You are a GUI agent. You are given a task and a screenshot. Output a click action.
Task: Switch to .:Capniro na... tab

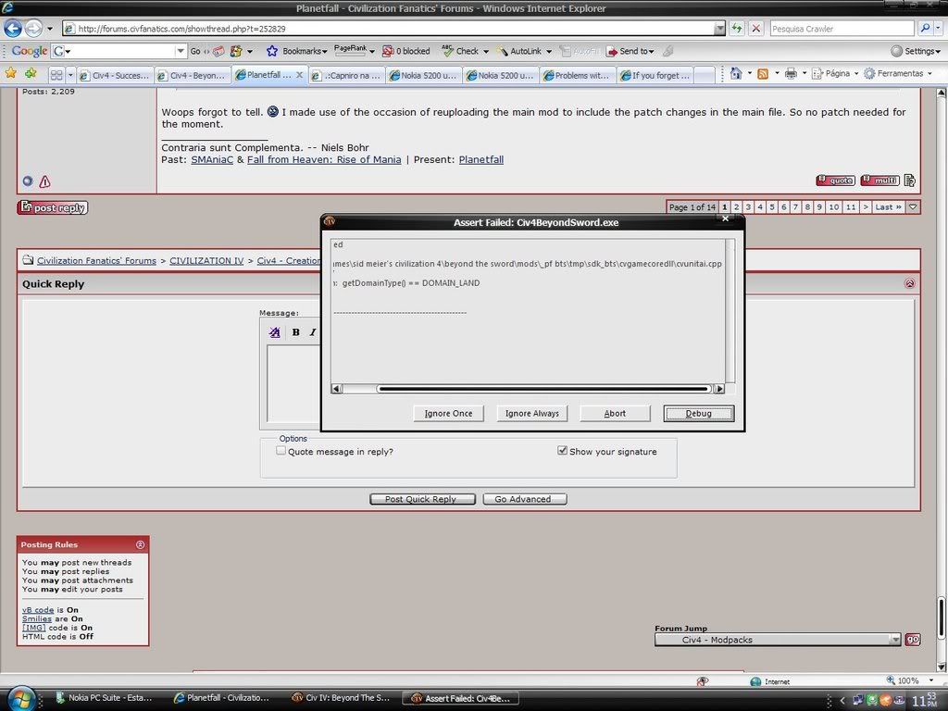click(346, 75)
